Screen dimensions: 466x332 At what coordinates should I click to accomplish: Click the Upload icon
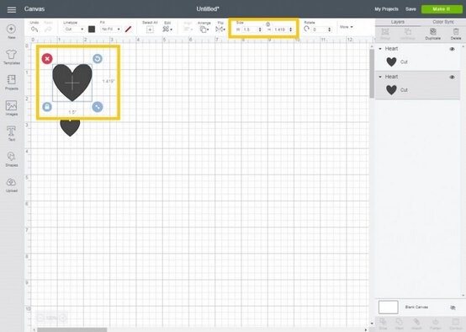tap(11, 182)
